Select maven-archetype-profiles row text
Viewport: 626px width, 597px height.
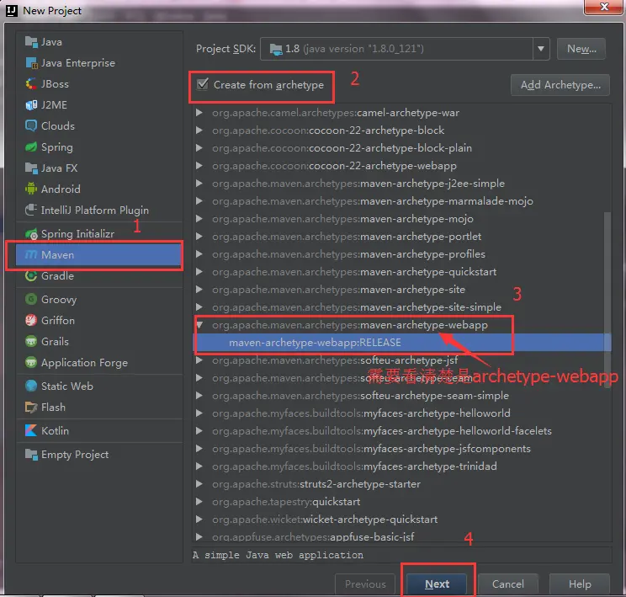pos(348,254)
